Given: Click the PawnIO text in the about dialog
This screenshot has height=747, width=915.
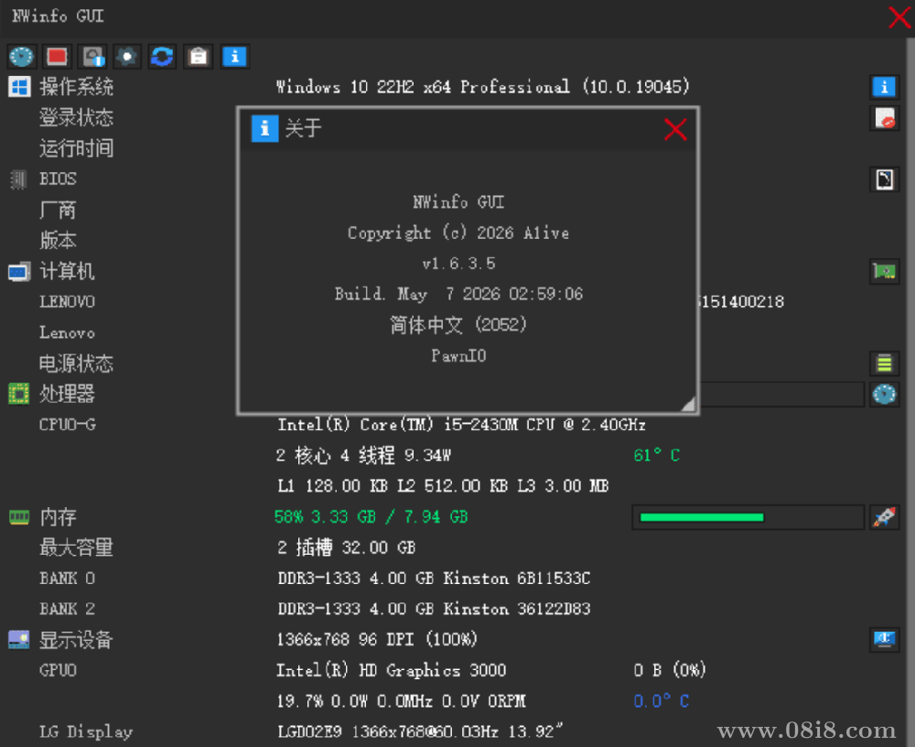Looking at the screenshot, I should [x=458, y=356].
